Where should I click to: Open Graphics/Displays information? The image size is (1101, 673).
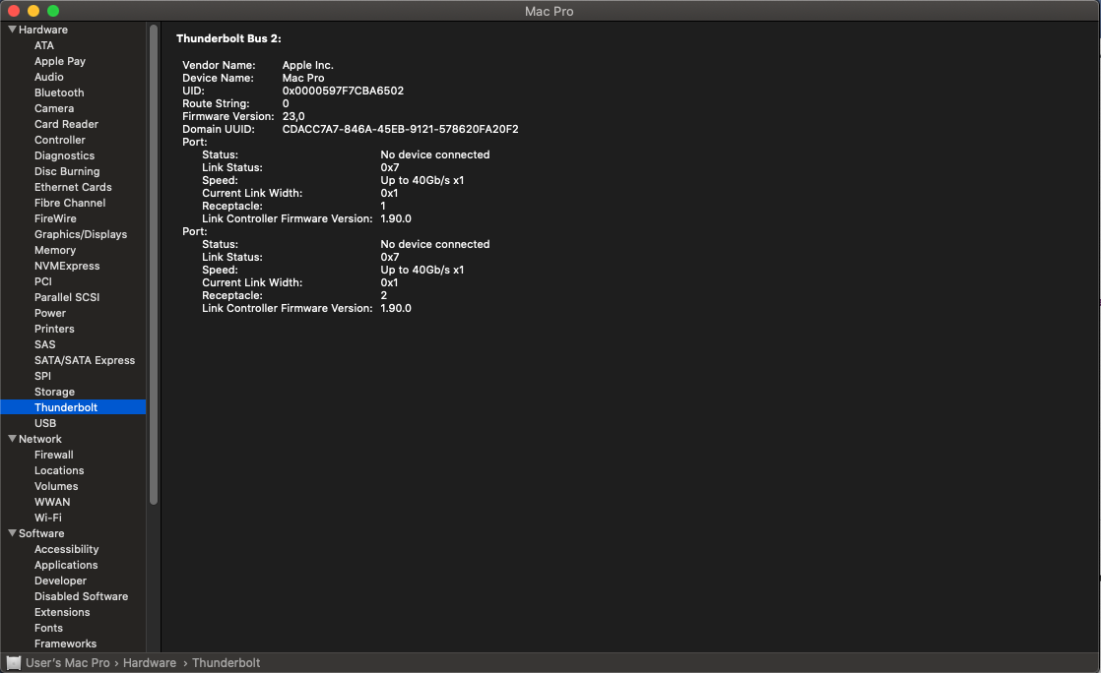tap(81, 234)
